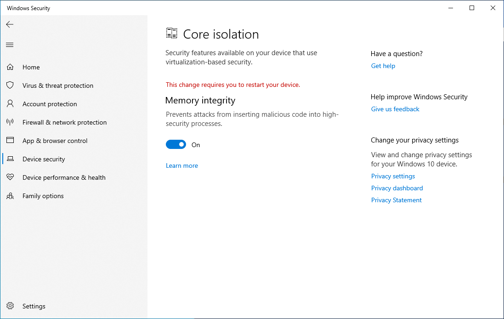Screen dimensions: 504x319
Task: Click the Firewall & network antenna icon
Action: (x=10, y=122)
